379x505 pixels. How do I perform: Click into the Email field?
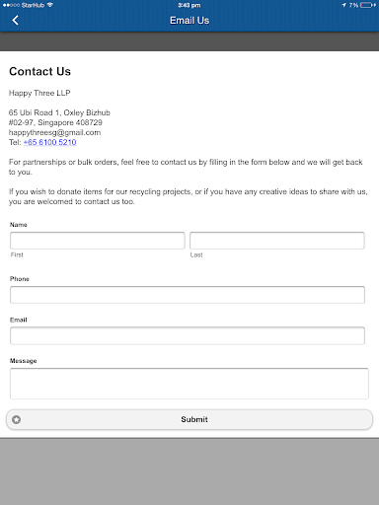click(188, 335)
